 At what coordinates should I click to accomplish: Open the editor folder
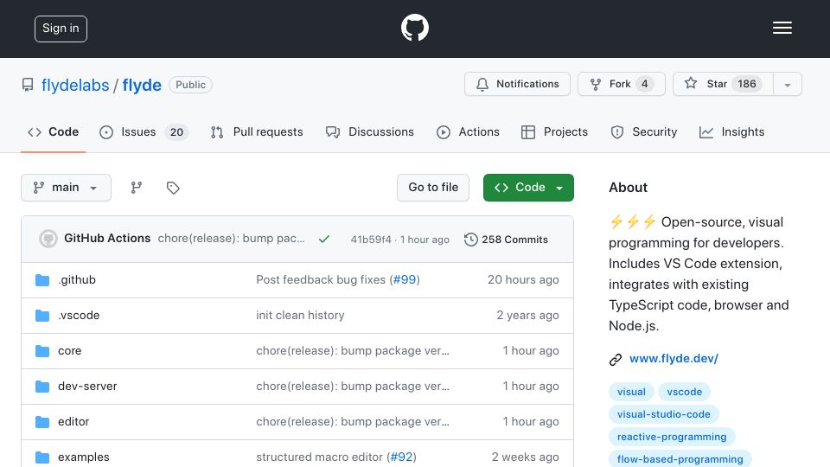tap(73, 421)
